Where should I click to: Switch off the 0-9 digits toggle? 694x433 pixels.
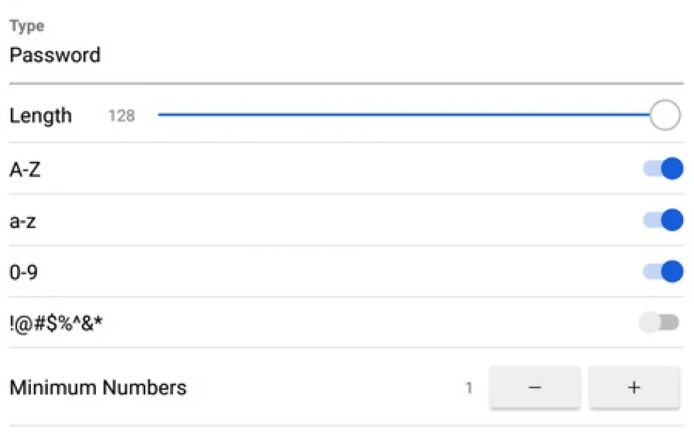[x=663, y=272]
